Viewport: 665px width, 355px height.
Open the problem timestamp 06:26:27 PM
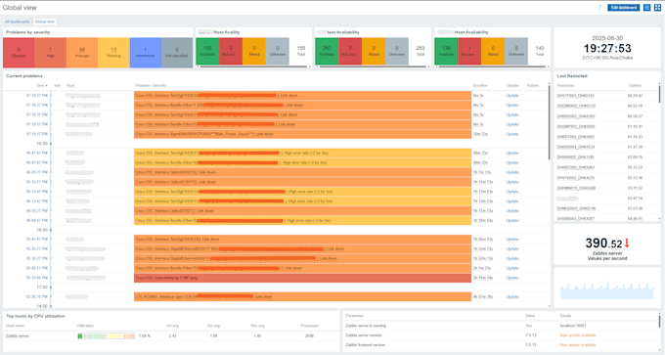(x=37, y=173)
